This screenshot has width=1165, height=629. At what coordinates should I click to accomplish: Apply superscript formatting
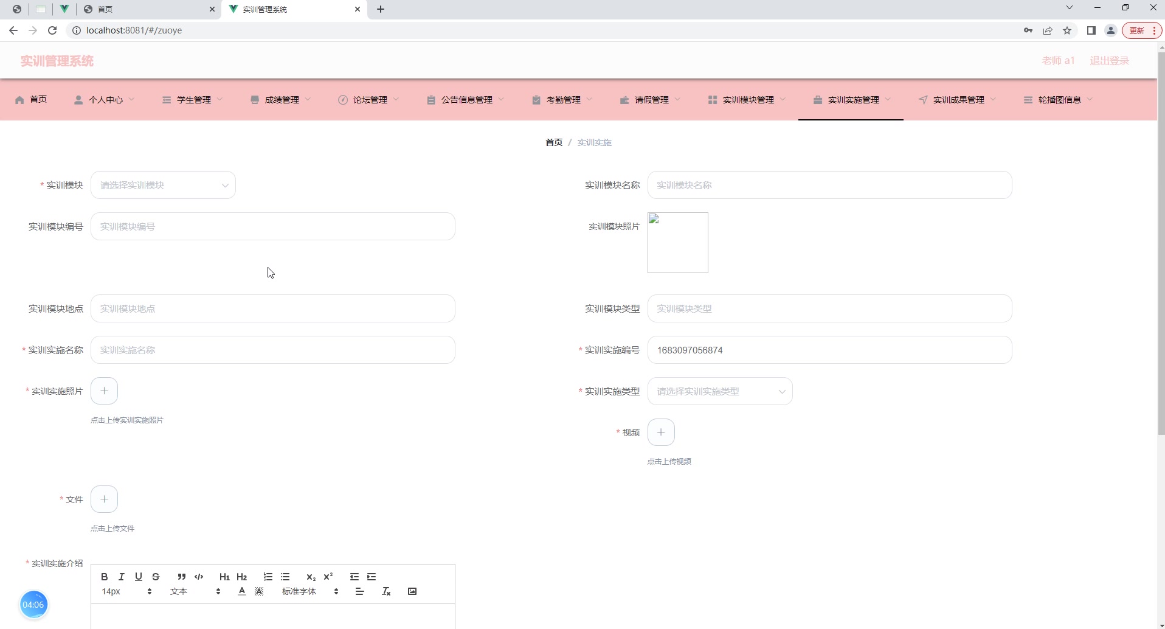(x=328, y=577)
